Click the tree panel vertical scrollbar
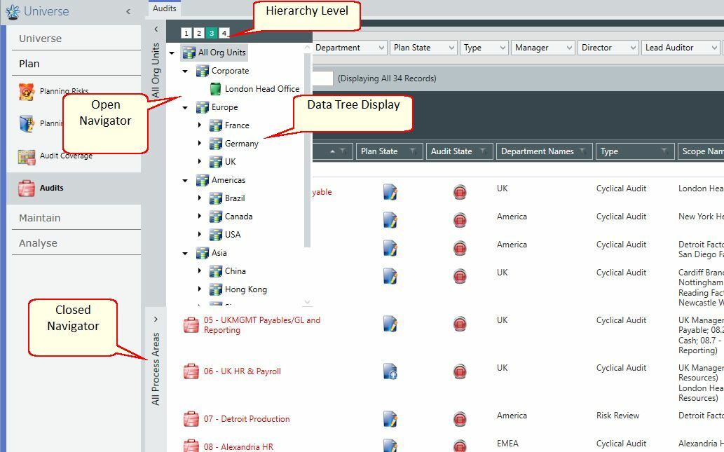The width and height of the screenshot is (724, 452). 307,150
